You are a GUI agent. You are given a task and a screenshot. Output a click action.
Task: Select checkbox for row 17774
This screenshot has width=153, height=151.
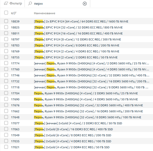click(6, 63)
